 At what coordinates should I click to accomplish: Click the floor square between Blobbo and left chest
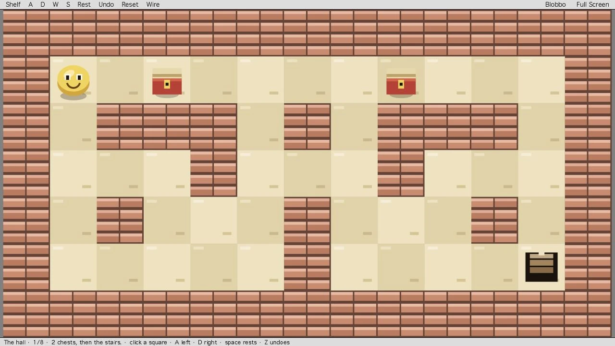pos(120,80)
